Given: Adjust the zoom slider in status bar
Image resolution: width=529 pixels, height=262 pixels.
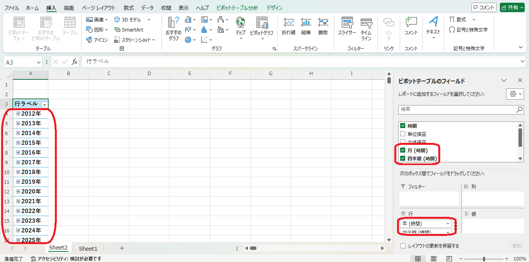Looking at the screenshot, I should click(x=484, y=259).
